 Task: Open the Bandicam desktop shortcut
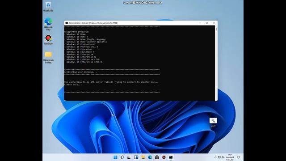(x=48, y=40)
